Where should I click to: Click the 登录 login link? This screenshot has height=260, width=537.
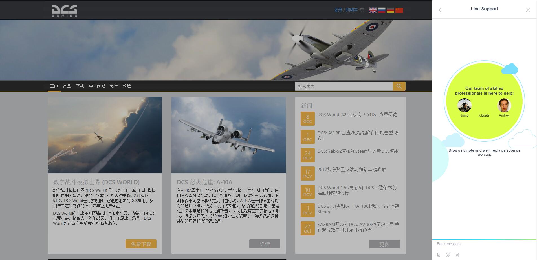pyautogui.click(x=338, y=10)
